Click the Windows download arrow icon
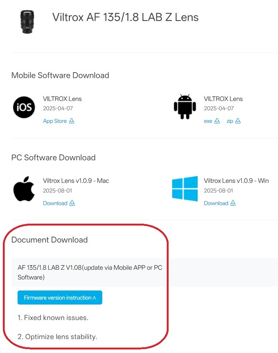 [x=233, y=203]
